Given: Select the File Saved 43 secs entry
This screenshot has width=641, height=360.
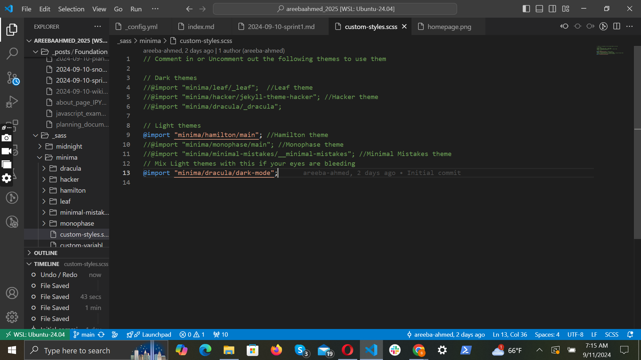Looking at the screenshot, I should [67, 297].
